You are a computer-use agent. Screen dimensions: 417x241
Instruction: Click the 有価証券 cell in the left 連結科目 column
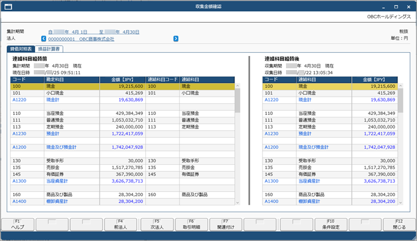pyautogui.click(x=190, y=175)
